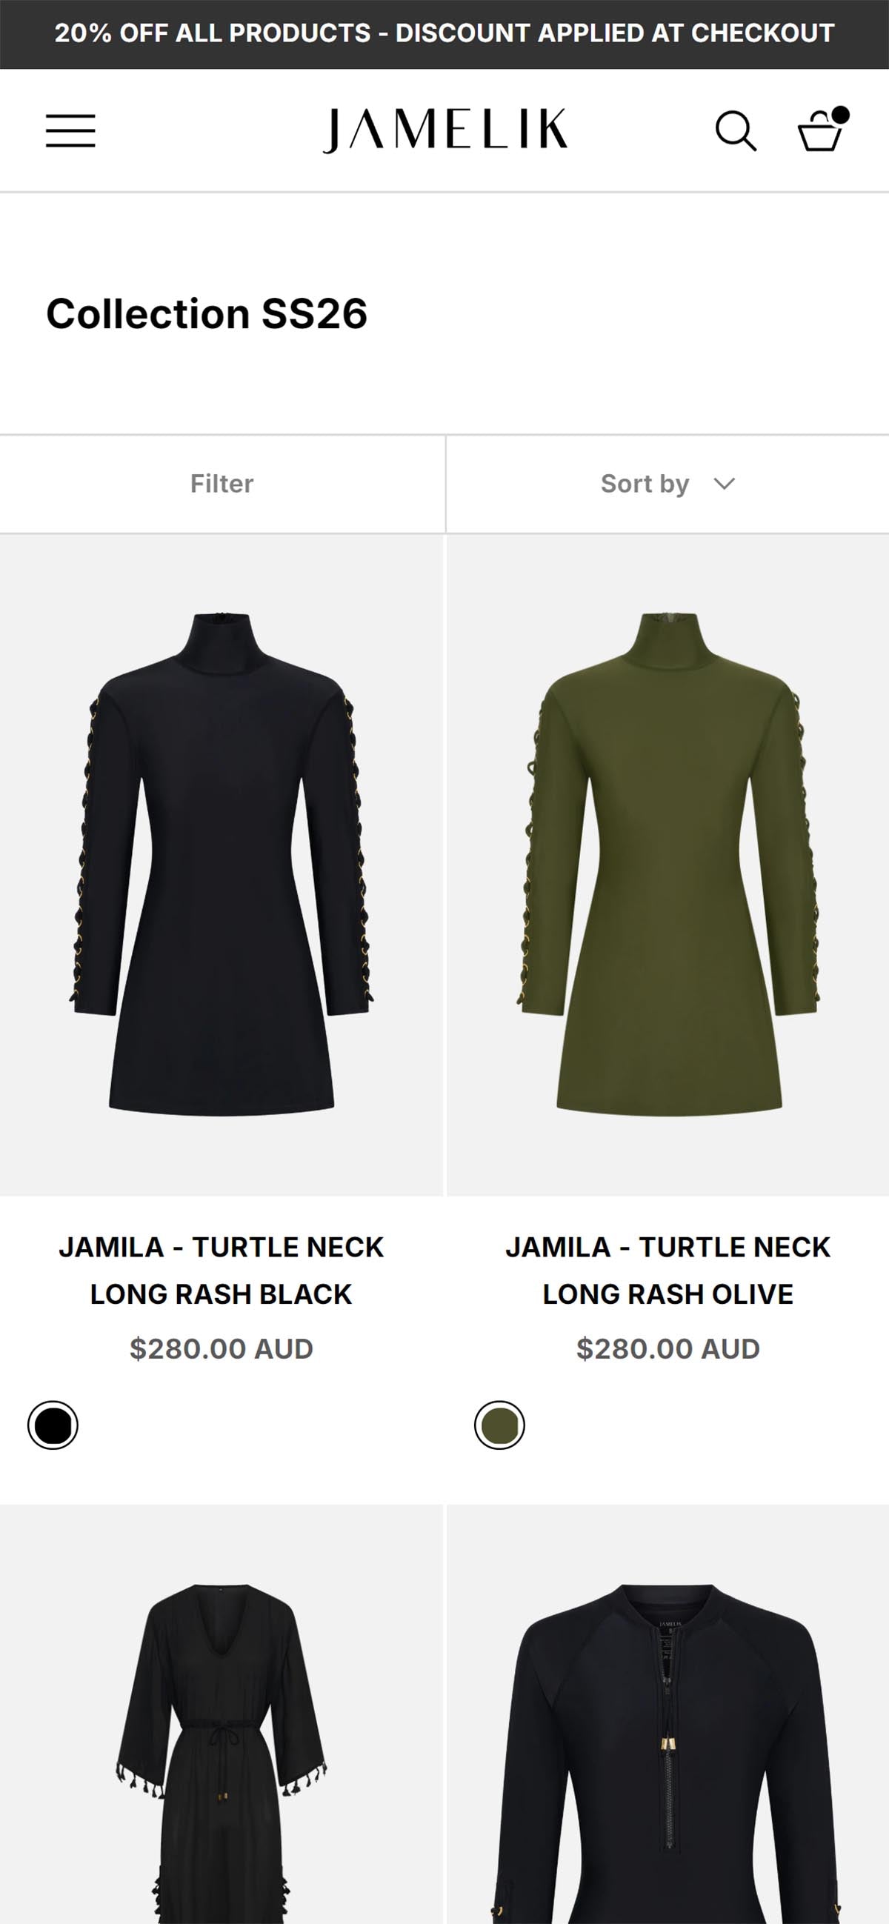Click the $280.00 AUD price under black dress
889x1924 pixels.
click(x=221, y=1349)
